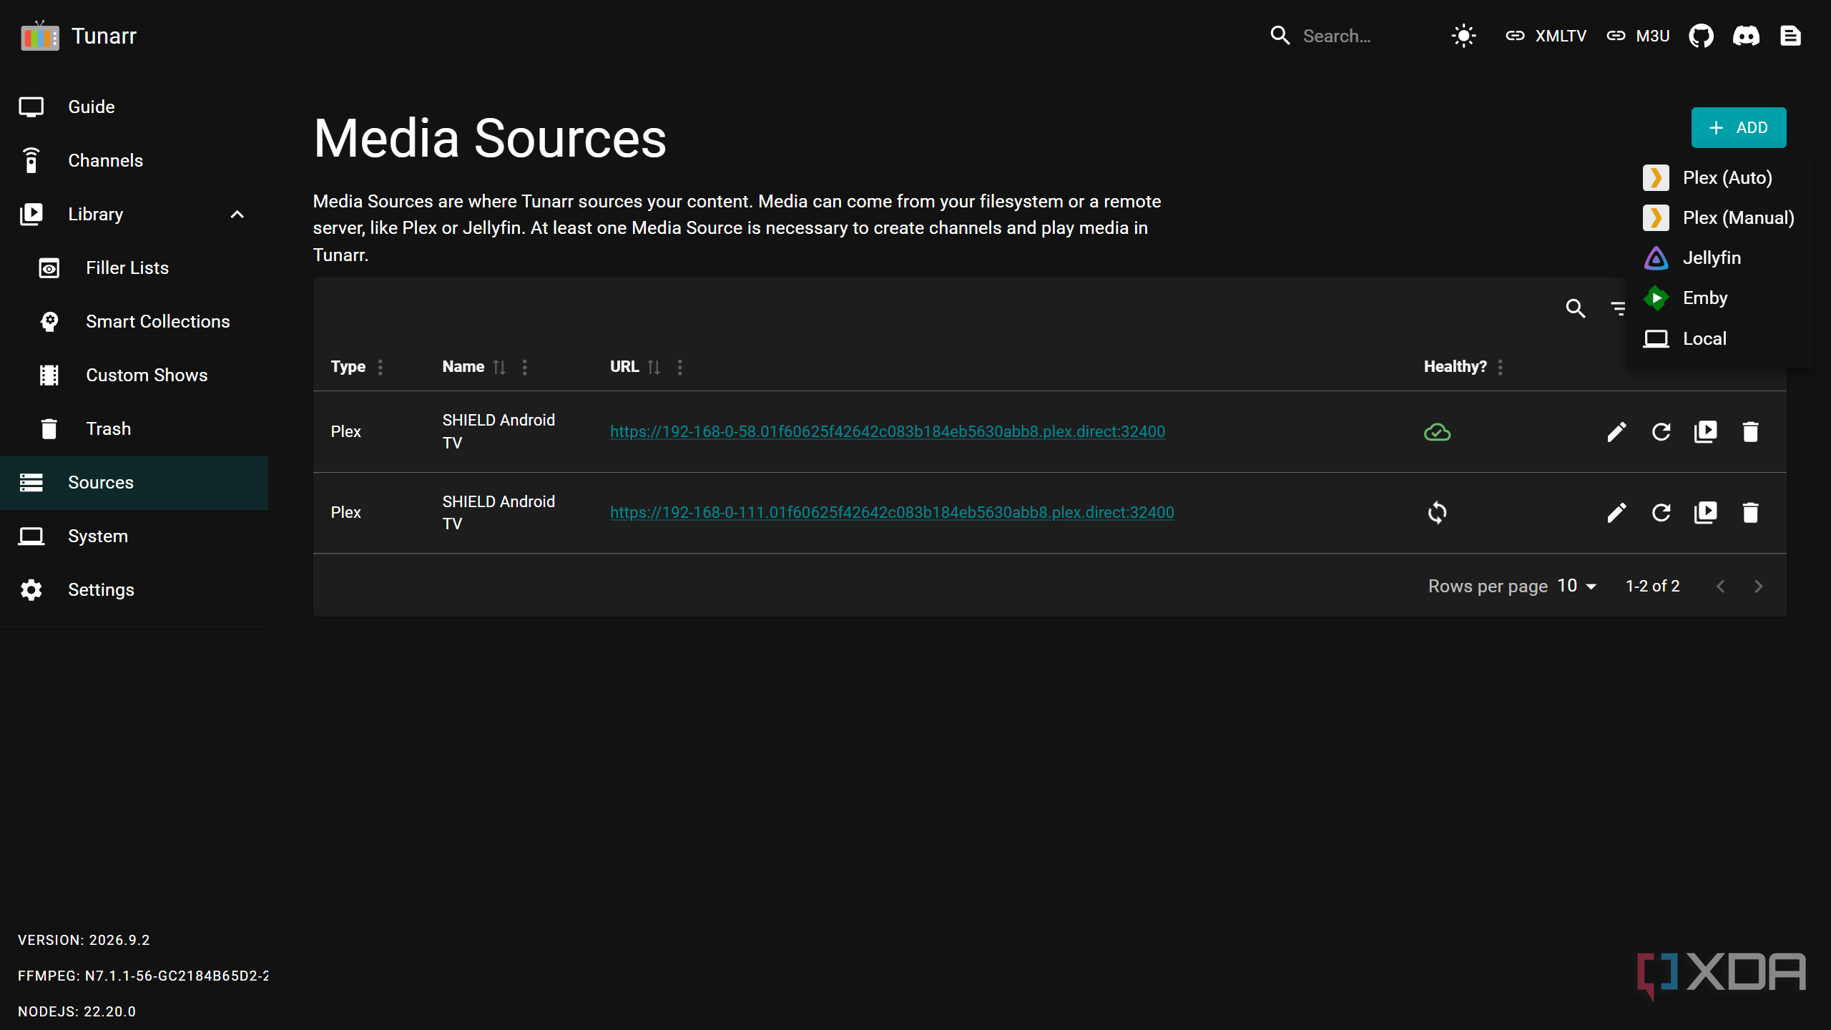
Task: Open Smart Collections in the sidebar
Action: pos(134,321)
